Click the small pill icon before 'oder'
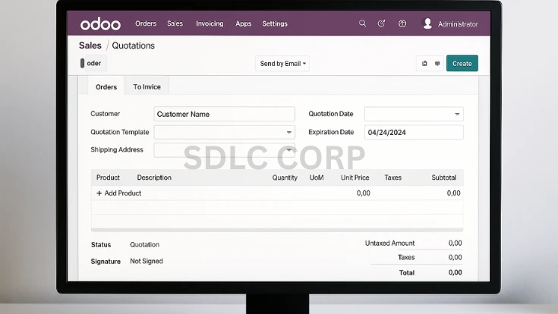Viewport: 558px width, 314px height. (82, 63)
